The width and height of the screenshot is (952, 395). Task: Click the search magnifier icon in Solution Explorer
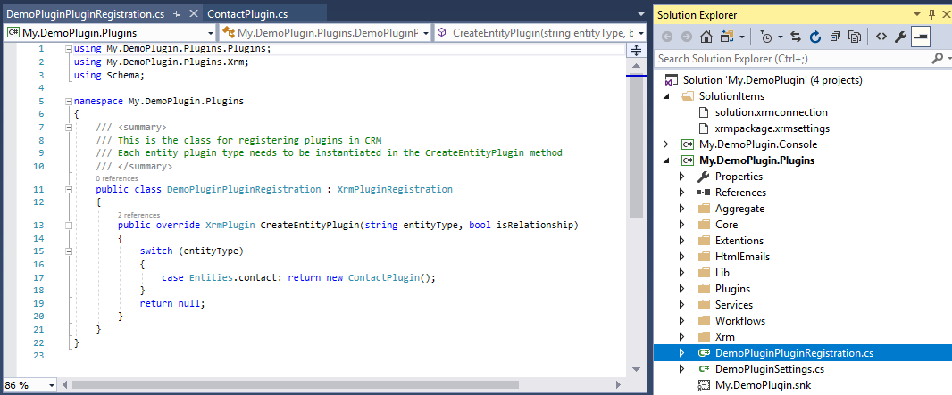tap(937, 59)
